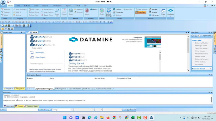The width and height of the screenshot is (216, 121).
Task: Click Datamine Model in Import Data
Action: click(x=201, y=43)
